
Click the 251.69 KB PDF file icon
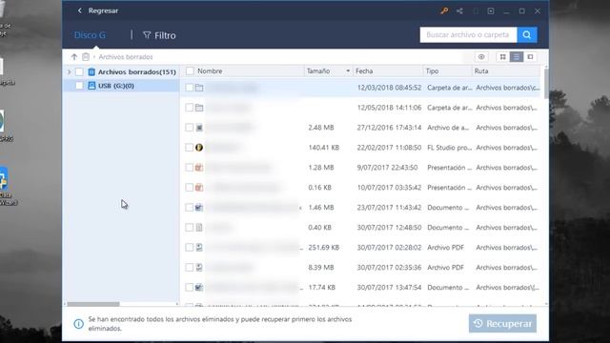pos(199,248)
